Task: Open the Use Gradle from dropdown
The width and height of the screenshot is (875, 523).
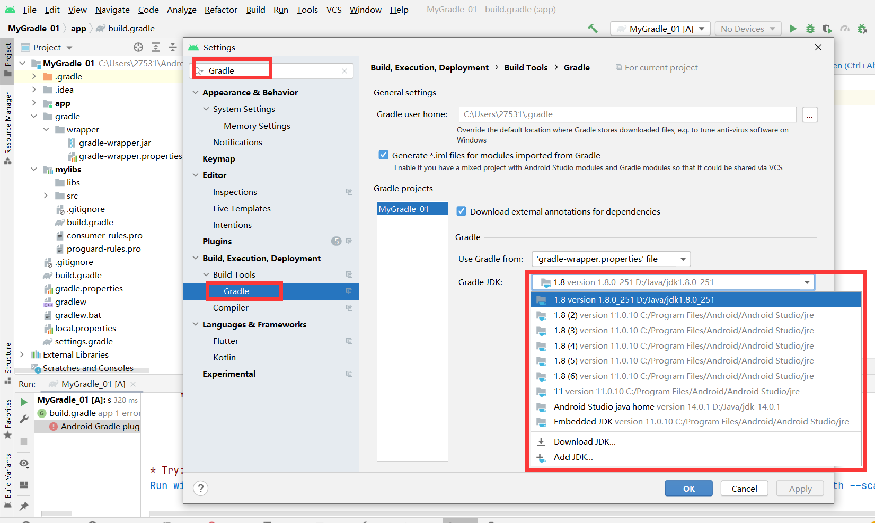Action: [x=611, y=259]
